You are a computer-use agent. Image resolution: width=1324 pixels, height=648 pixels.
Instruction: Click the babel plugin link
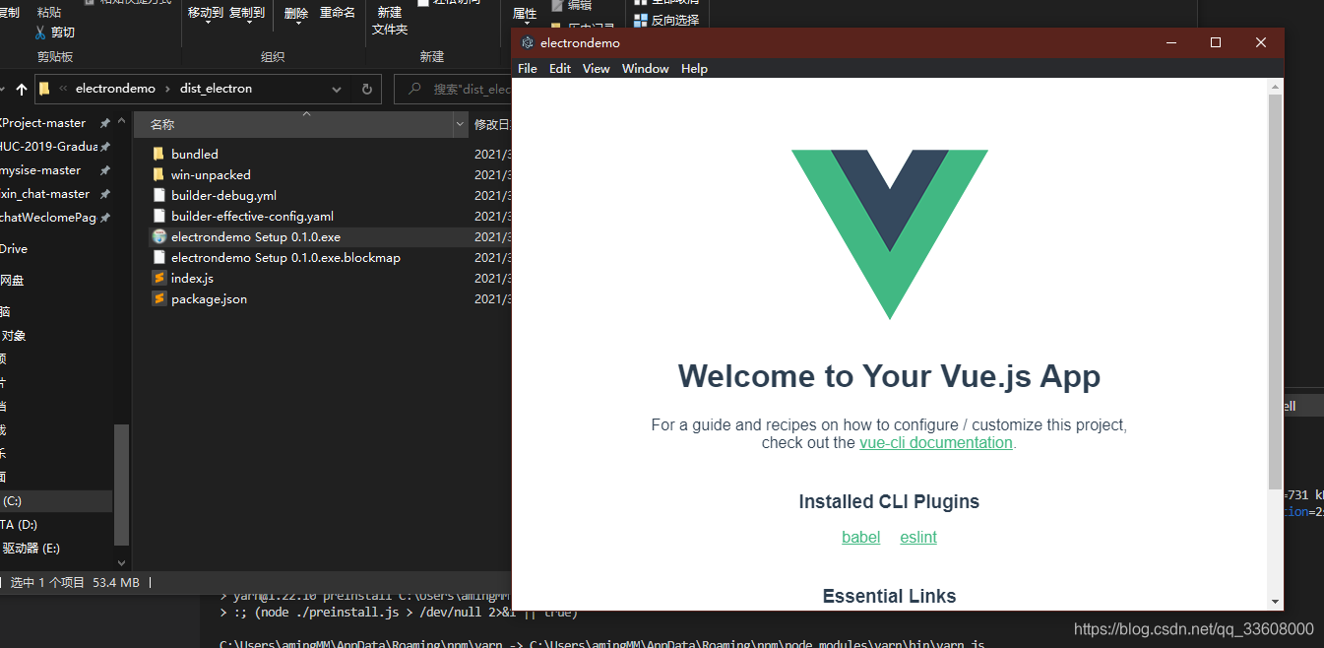pyautogui.click(x=860, y=537)
